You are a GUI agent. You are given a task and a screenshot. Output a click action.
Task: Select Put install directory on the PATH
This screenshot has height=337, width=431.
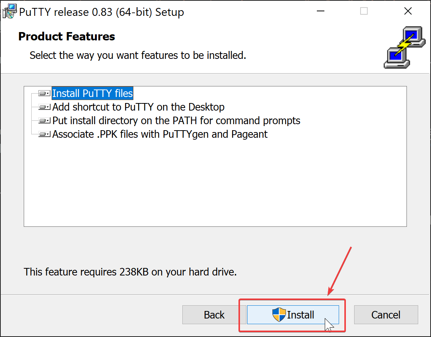[176, 121]
